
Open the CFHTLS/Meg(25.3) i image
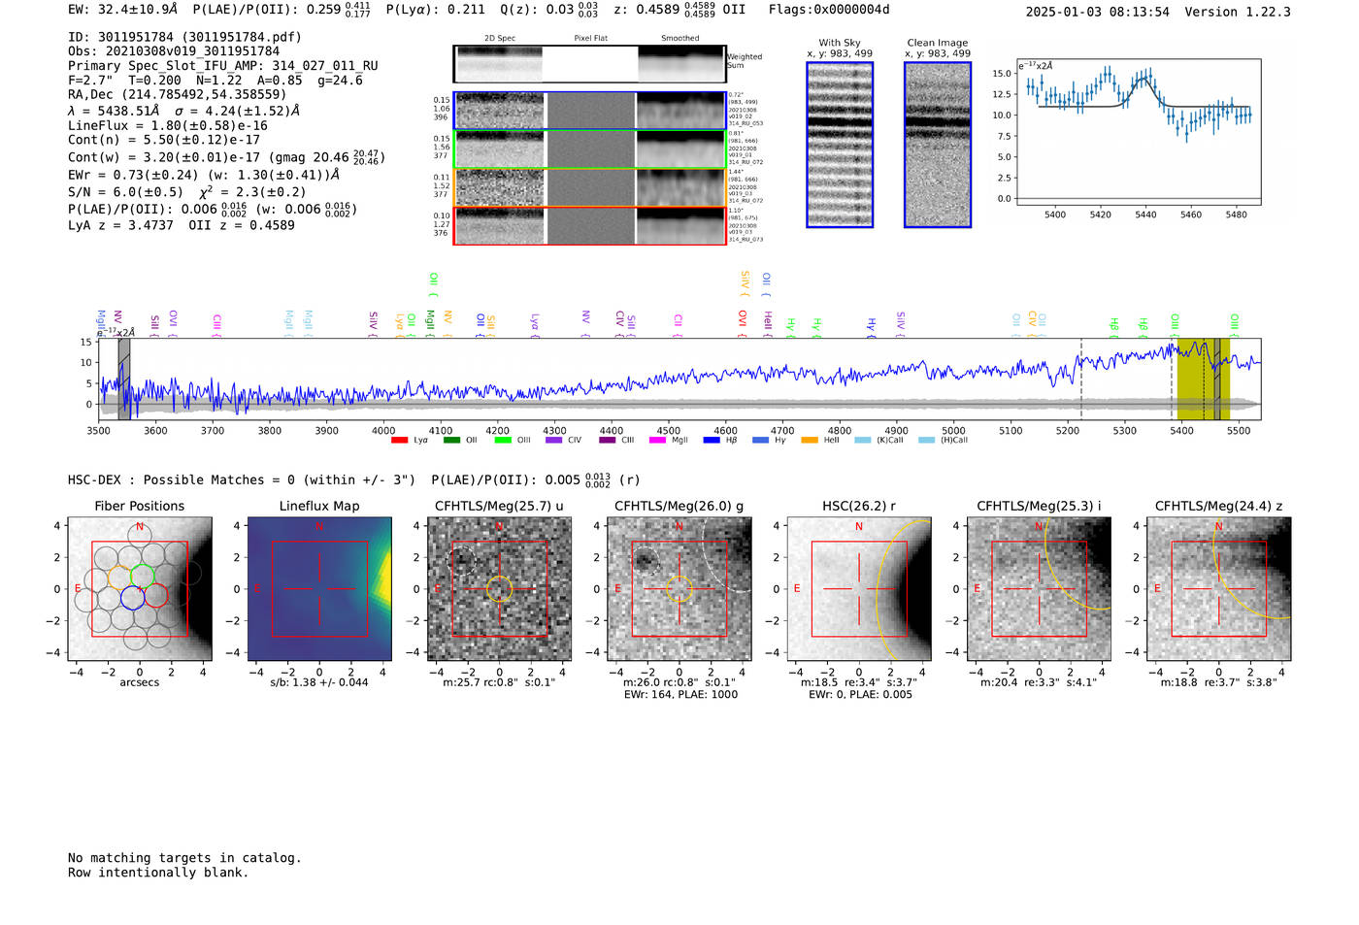1039,589
